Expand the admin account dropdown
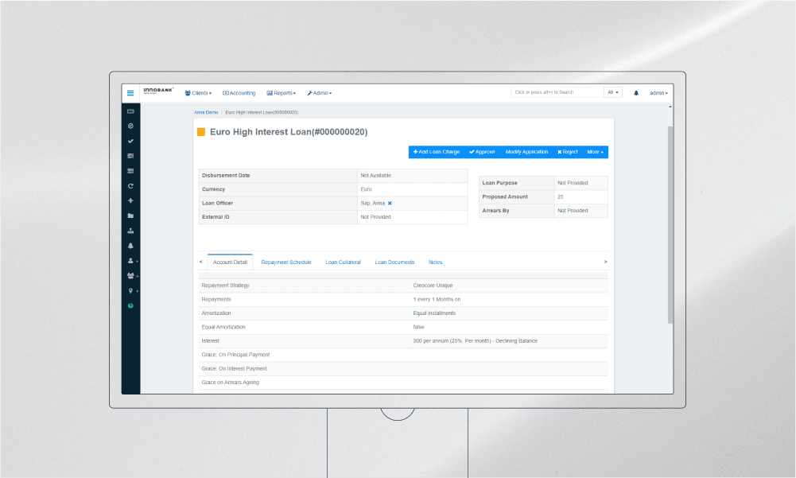Image resolution: width=796 pixels, height=478 pixels. [658, 93]
